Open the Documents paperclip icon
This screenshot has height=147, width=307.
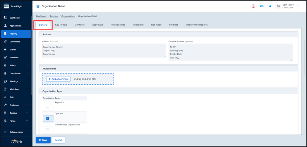[x=5, y=42]
